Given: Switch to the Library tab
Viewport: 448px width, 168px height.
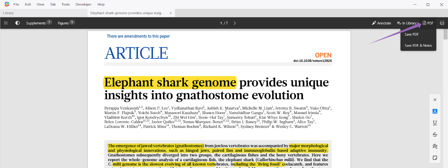Looking at the screenshot, I should [8, 13].
